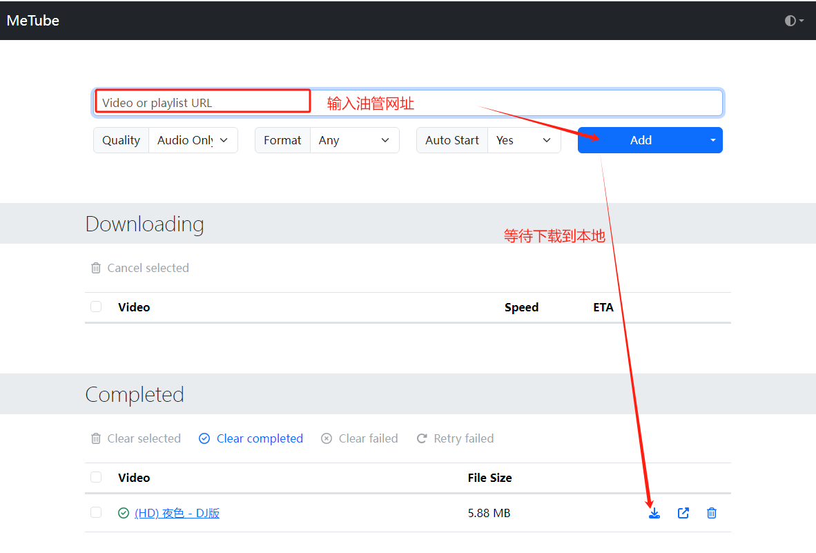
Task: Click the trash icon in the completed video row
Action: pyautogui.click(x=712, y=513)
